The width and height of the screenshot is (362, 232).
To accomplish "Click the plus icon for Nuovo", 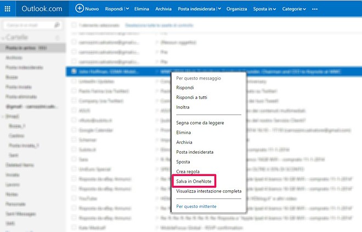I will [80, 9].
